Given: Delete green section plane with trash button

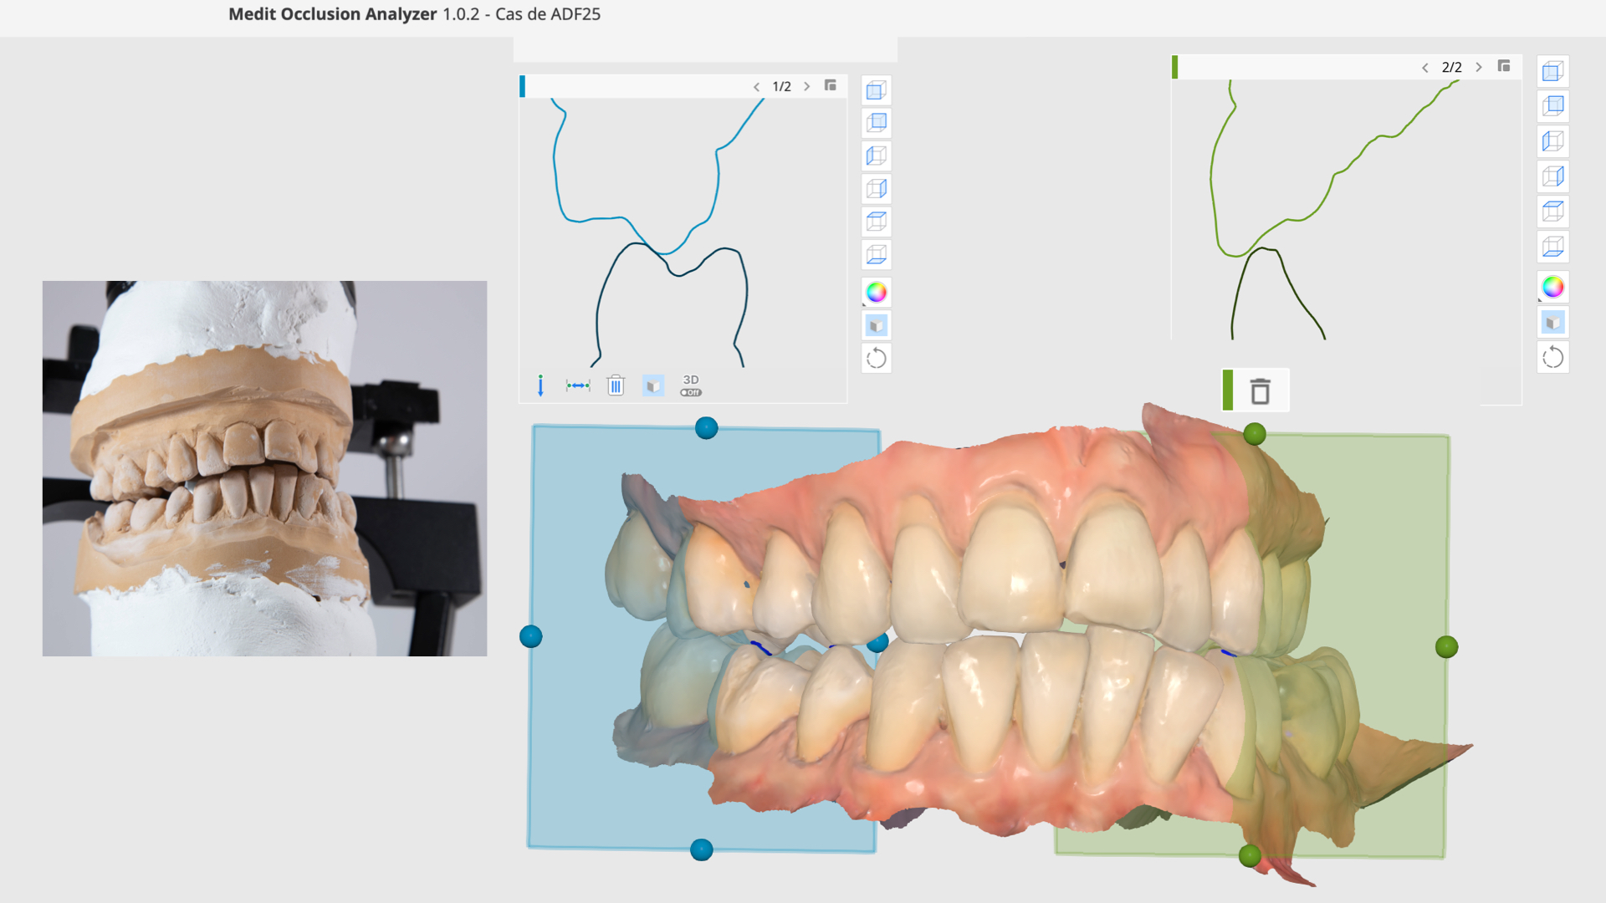Looking at the screenshot, I should 1260,391.
